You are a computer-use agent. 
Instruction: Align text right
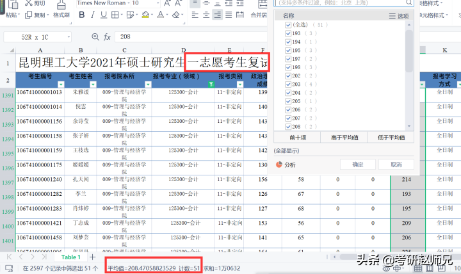218,15
